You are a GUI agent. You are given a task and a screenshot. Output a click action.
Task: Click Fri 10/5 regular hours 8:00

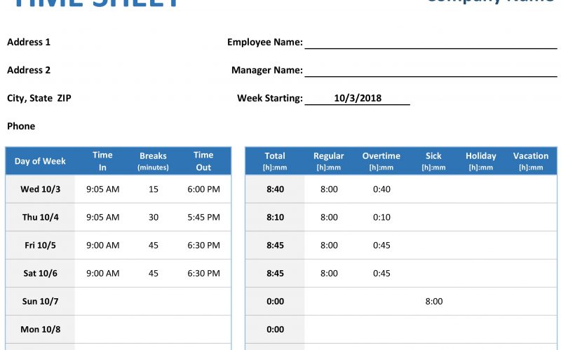point(329,246)
